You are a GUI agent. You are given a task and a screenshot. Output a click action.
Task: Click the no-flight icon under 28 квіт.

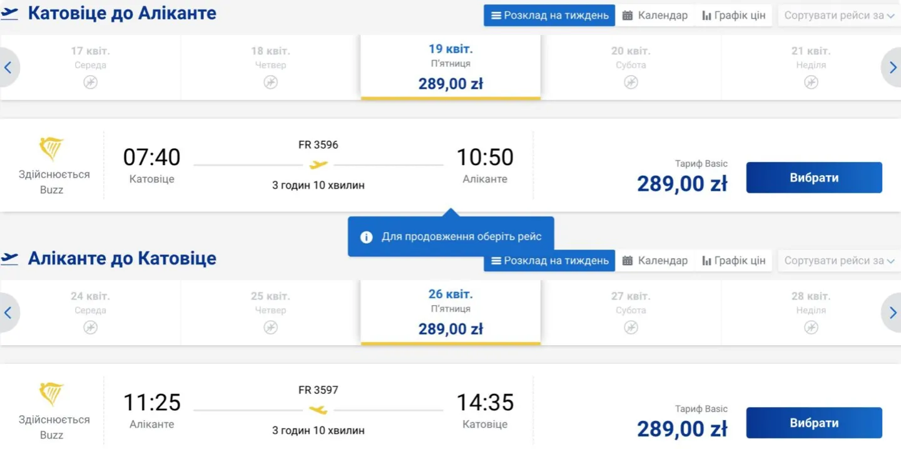point(811,328)
